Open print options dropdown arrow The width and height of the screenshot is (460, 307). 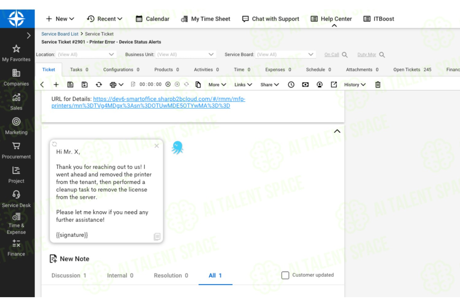tap(121, 85)
